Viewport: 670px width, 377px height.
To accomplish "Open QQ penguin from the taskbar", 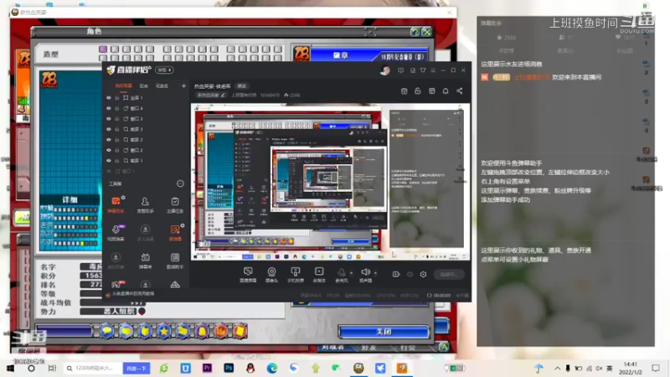I will [x=250, y=368].
